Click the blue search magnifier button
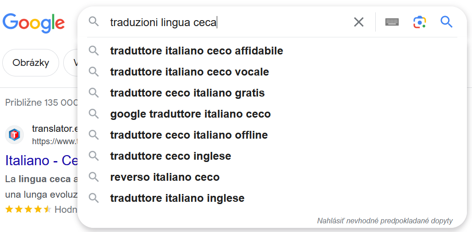472x232 pixels. [446, 22]
